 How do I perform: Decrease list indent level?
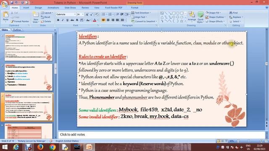click(x=118, y=14)
